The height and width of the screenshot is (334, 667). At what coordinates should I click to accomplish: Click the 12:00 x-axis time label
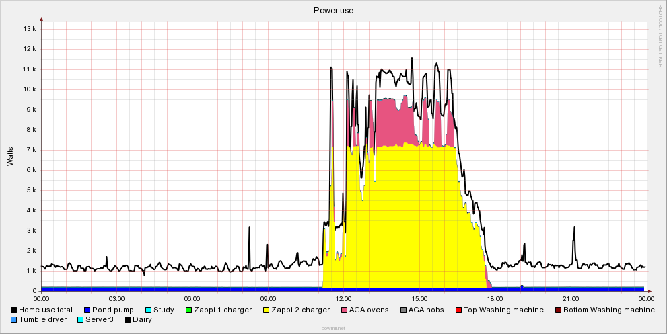343,298
